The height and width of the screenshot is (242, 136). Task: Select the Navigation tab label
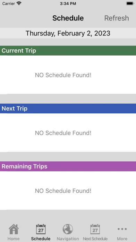click(68, 239)
